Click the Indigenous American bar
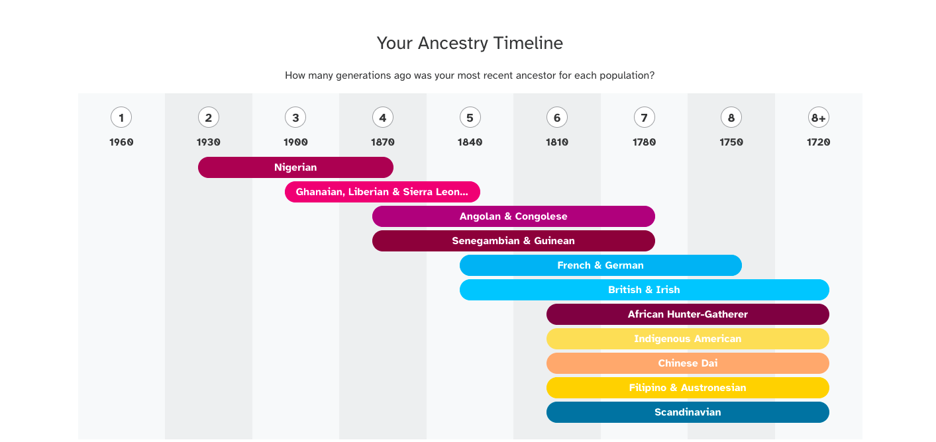 pyautogui.click(x=688, y=339)
